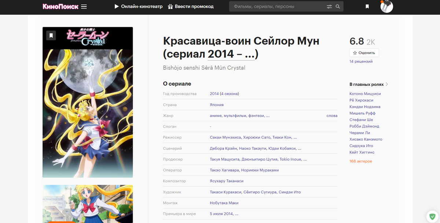Click the country Япония
Viewport: 440px width, 223px height.
(217, 105)
